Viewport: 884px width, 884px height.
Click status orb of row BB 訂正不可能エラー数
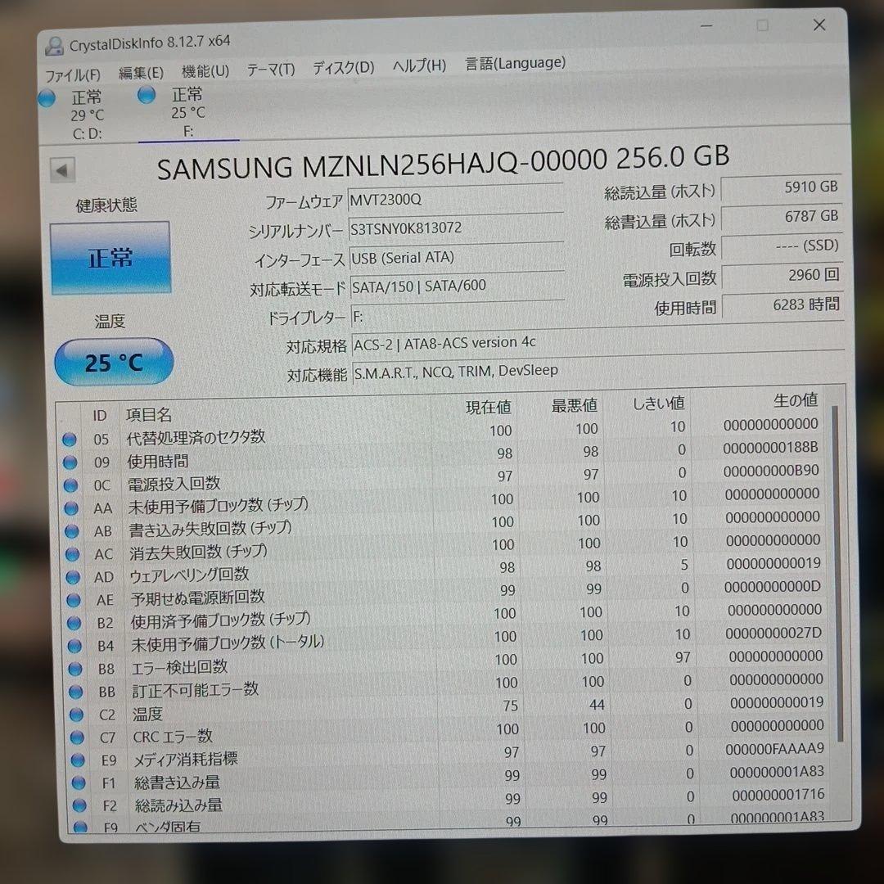coord(75,692)
